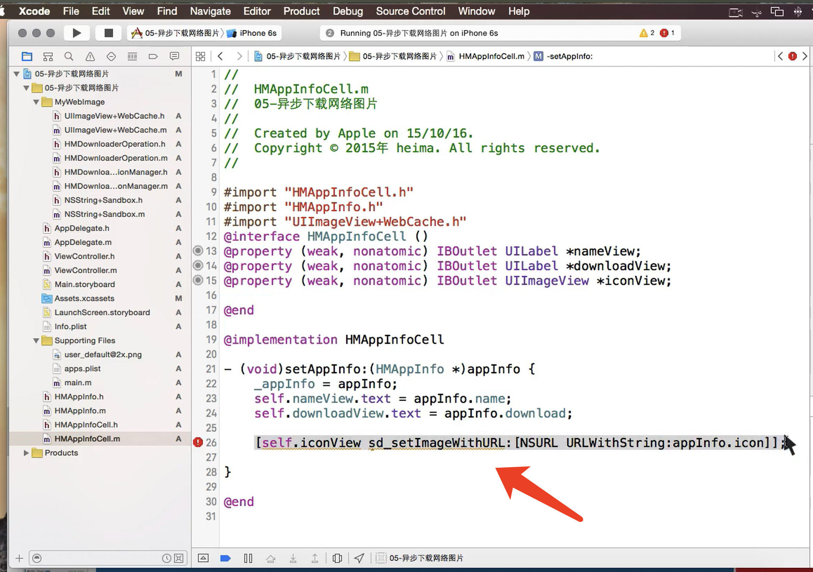Screen dimensions: 813x572
Task: Collapse the MyWebImage folder
Action: (36, 102)
